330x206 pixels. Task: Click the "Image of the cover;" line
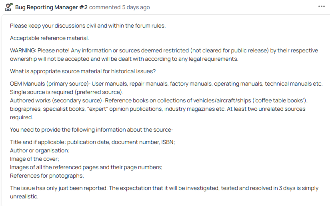tap(34, 159)
